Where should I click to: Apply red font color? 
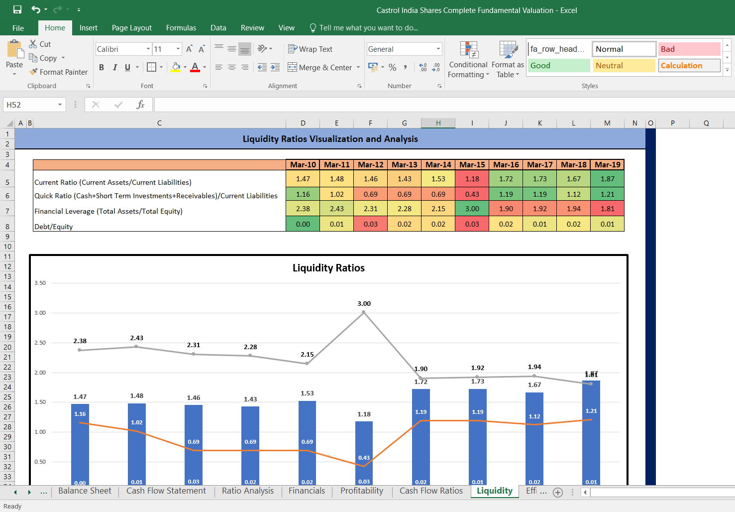click(195, 67)
